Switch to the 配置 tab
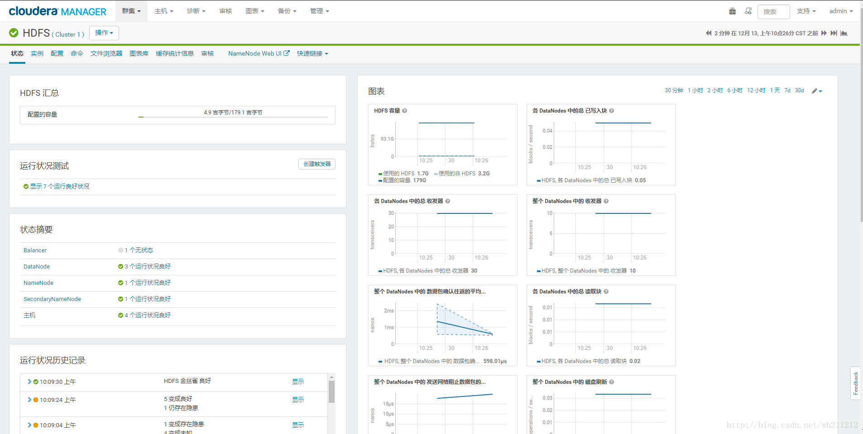863x434 pixels. point(57,53)
